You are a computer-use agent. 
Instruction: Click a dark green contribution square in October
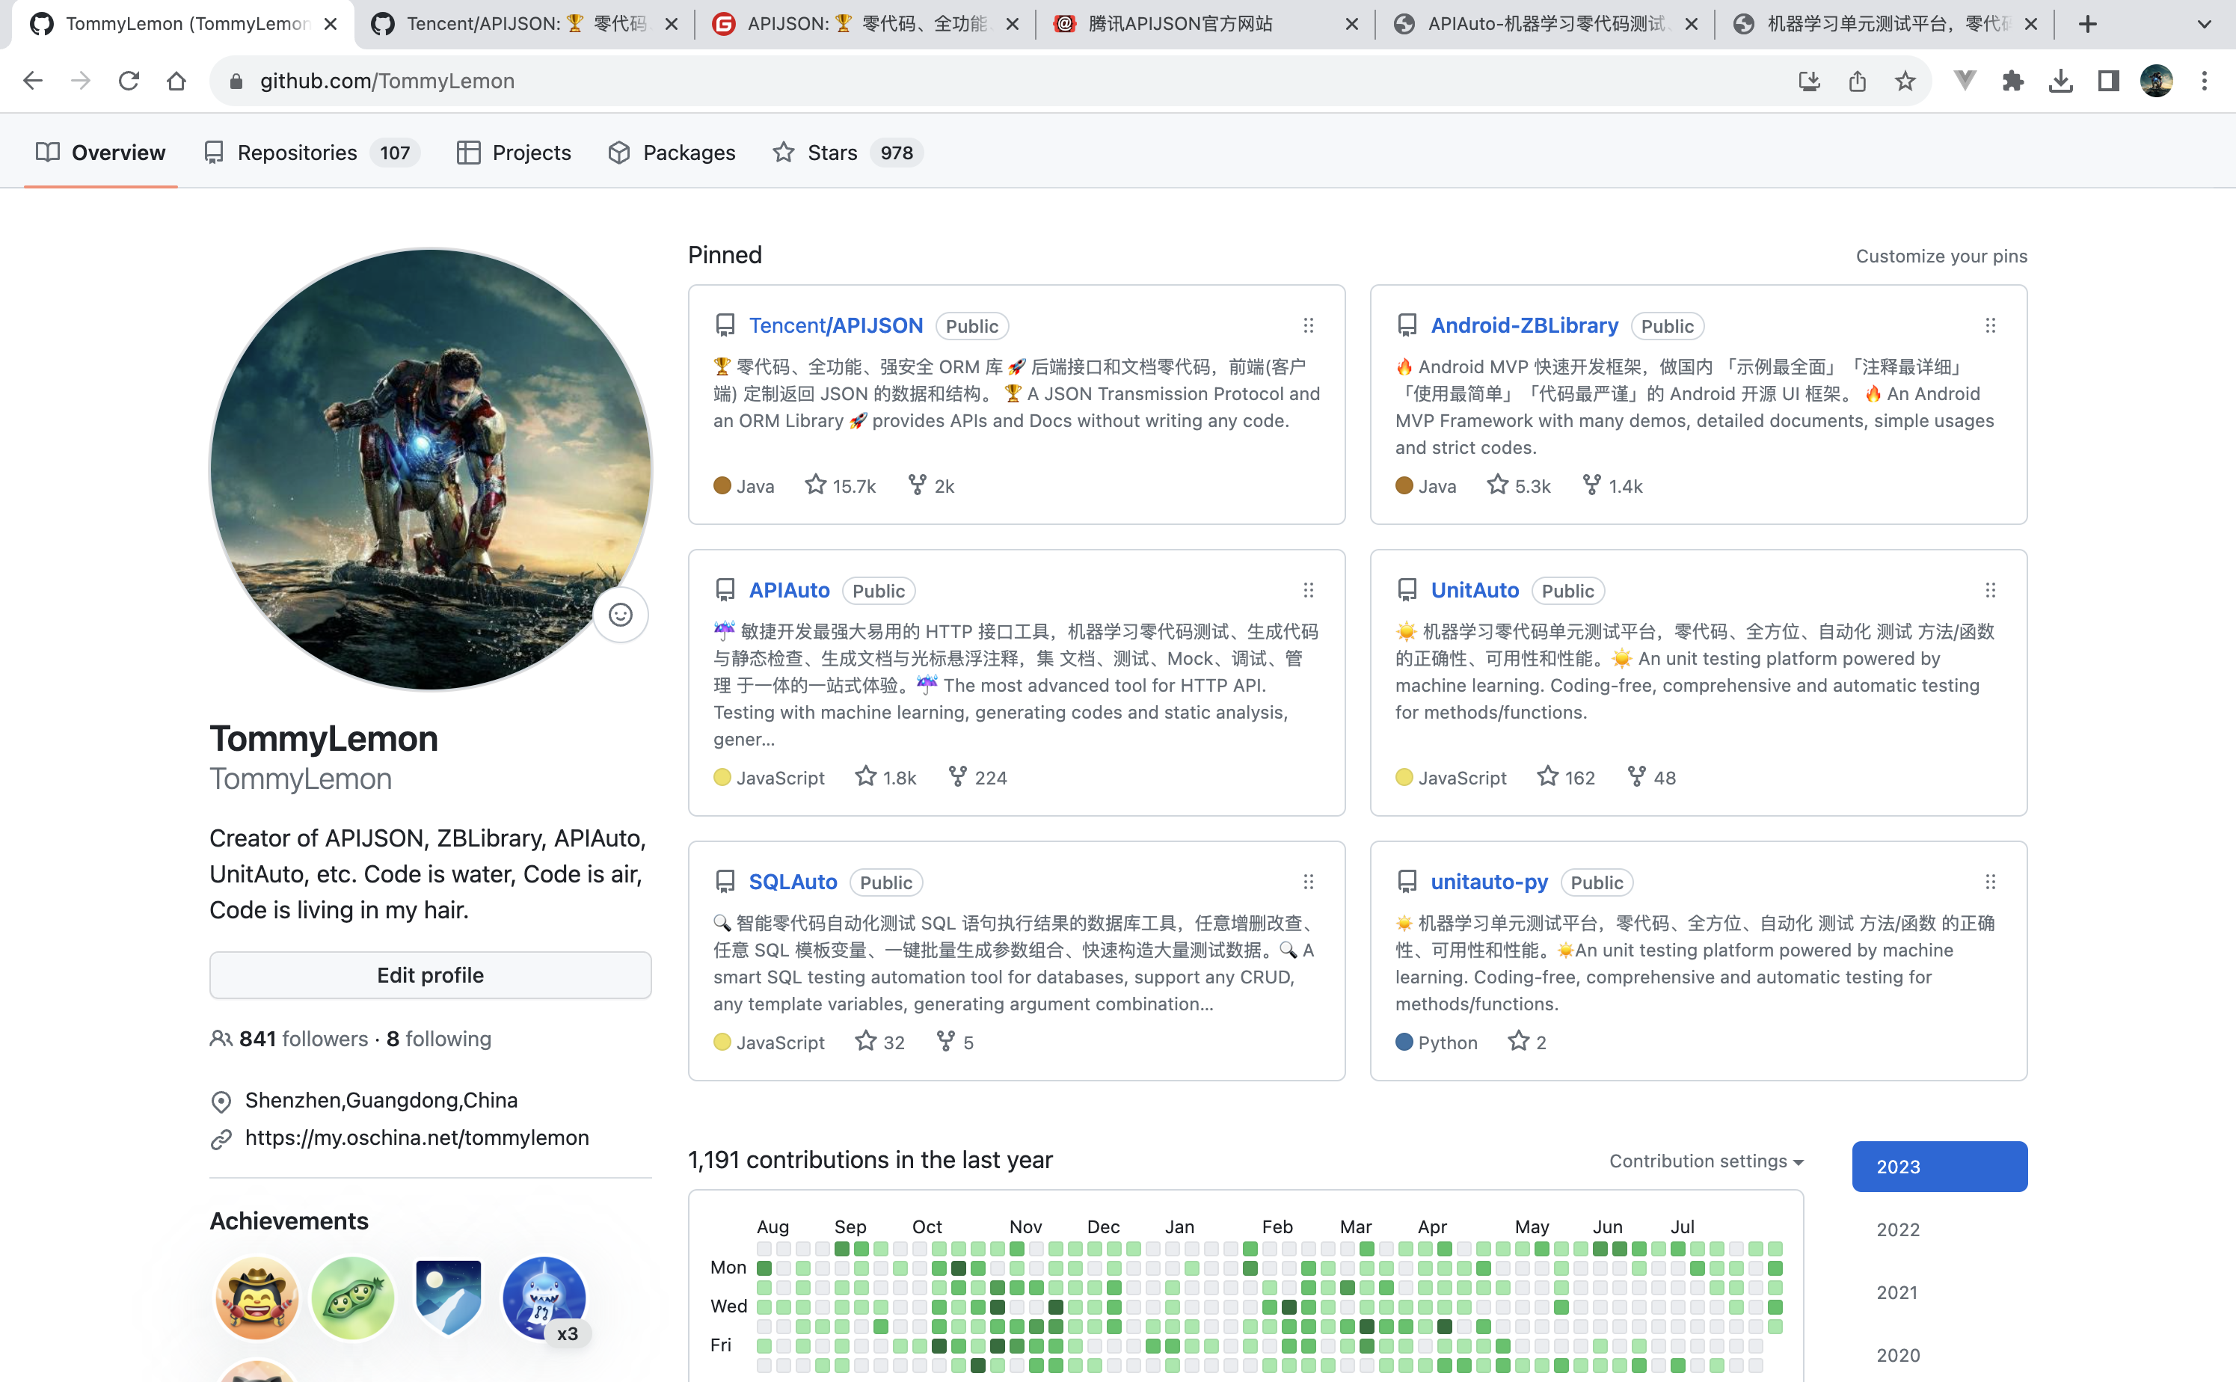tap(959, 1268)
